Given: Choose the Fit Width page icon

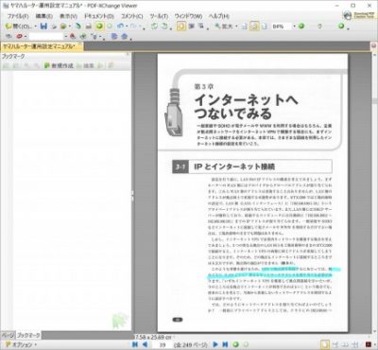Looking at the screenshot, I should click(x=265, y=26).
